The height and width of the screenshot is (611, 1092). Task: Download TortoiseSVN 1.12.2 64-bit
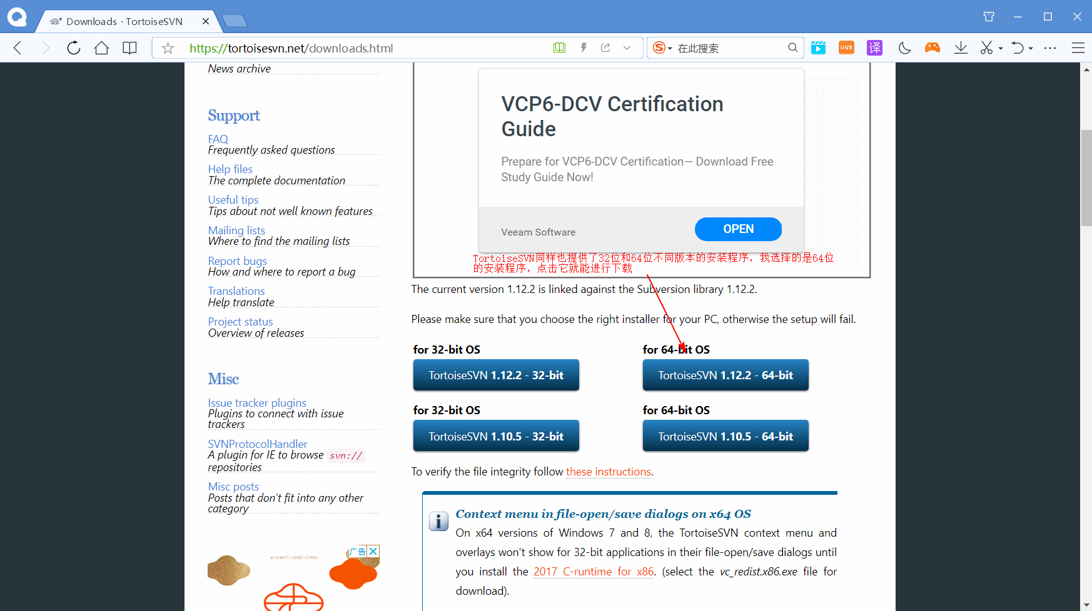coord(725,375)
